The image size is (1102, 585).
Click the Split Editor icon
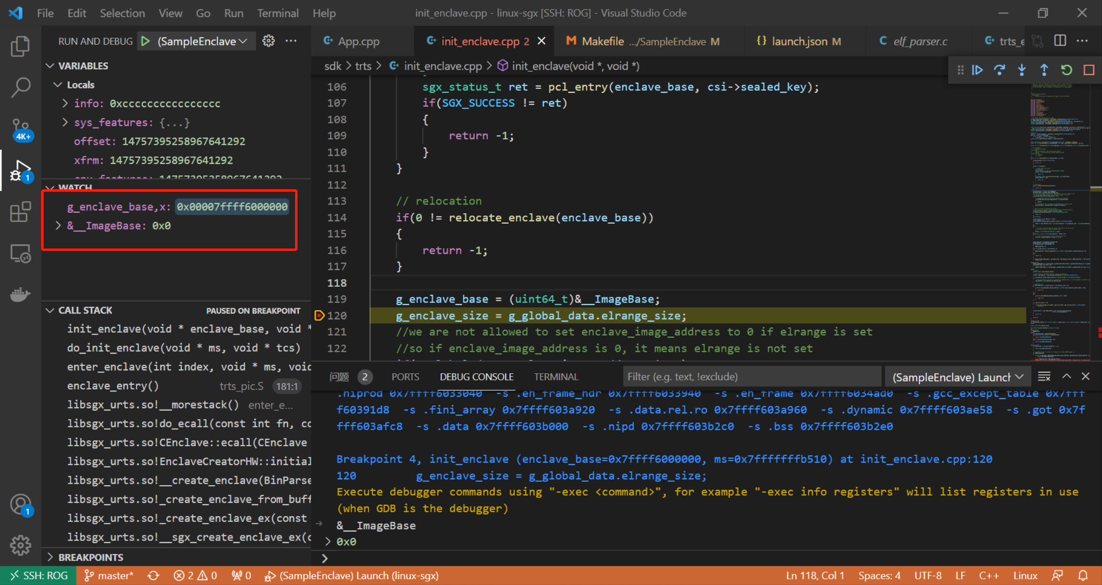tap(1059, 41)
